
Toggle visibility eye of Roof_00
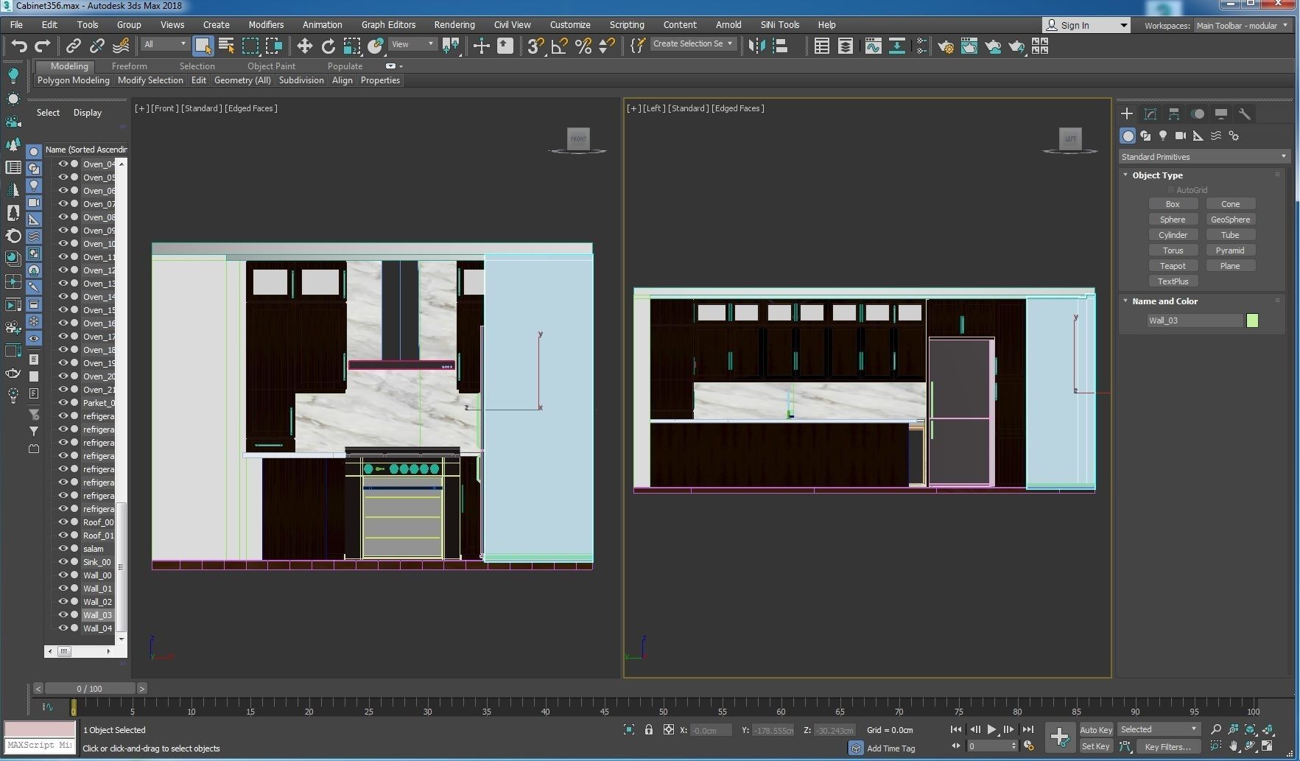[63, 522]
